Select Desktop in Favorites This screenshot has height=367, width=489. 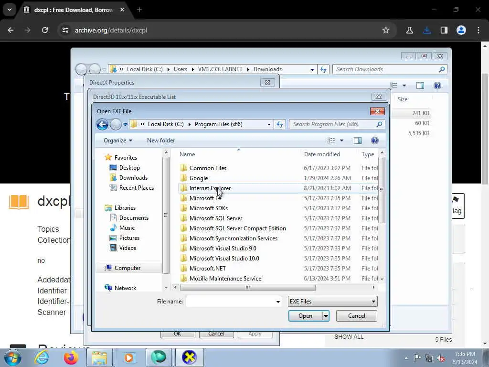pyautogui.click(x=129, y=168)
